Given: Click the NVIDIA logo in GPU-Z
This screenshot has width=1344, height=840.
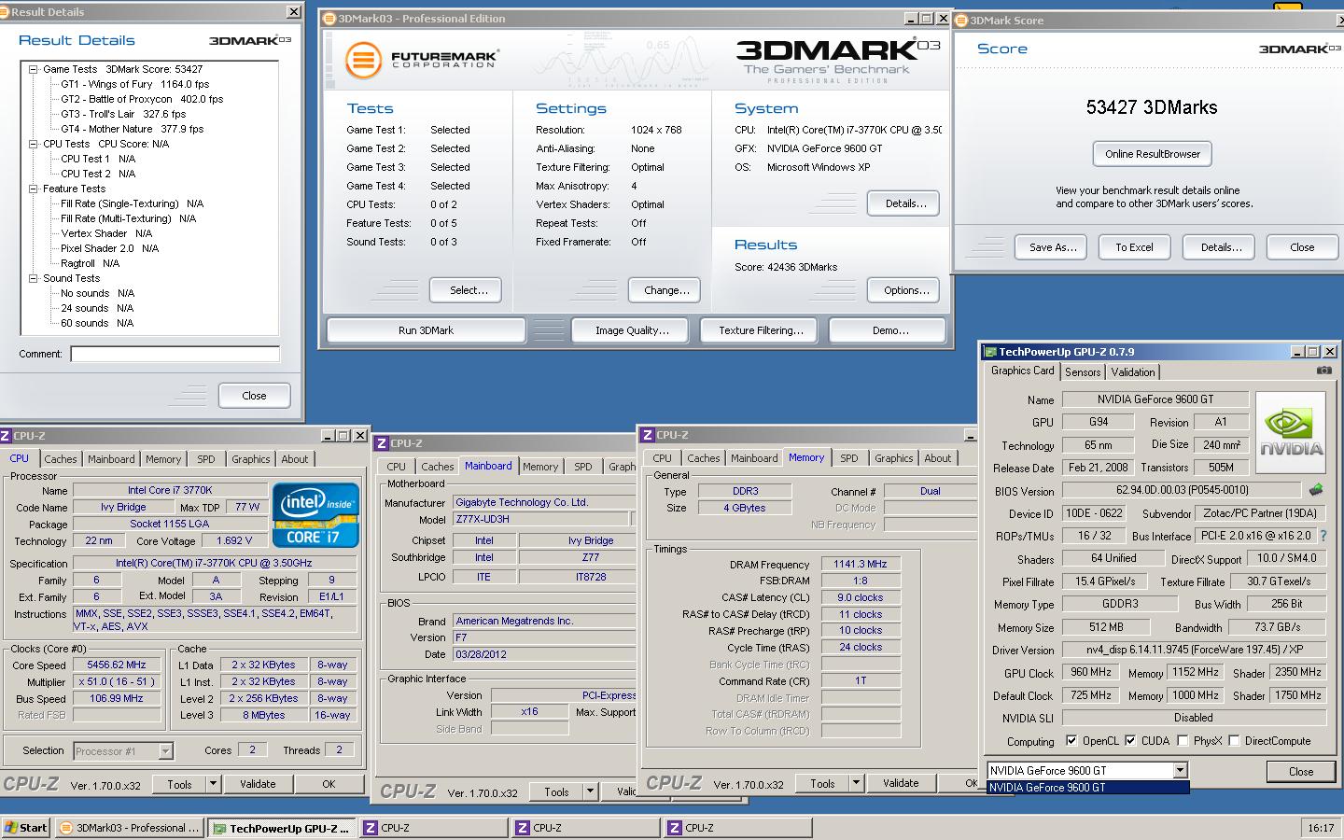Looking at the screenshot, I should (1291, 433).
